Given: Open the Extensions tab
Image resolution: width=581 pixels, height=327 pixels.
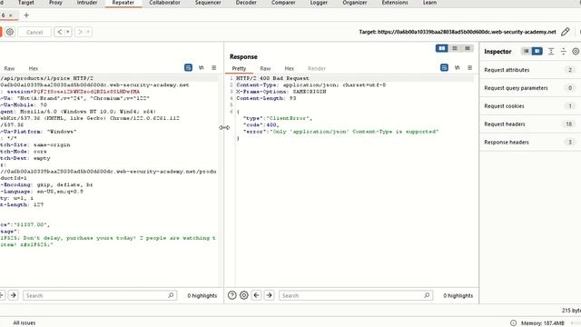Looking at the screenshot, I should point(395,3).
